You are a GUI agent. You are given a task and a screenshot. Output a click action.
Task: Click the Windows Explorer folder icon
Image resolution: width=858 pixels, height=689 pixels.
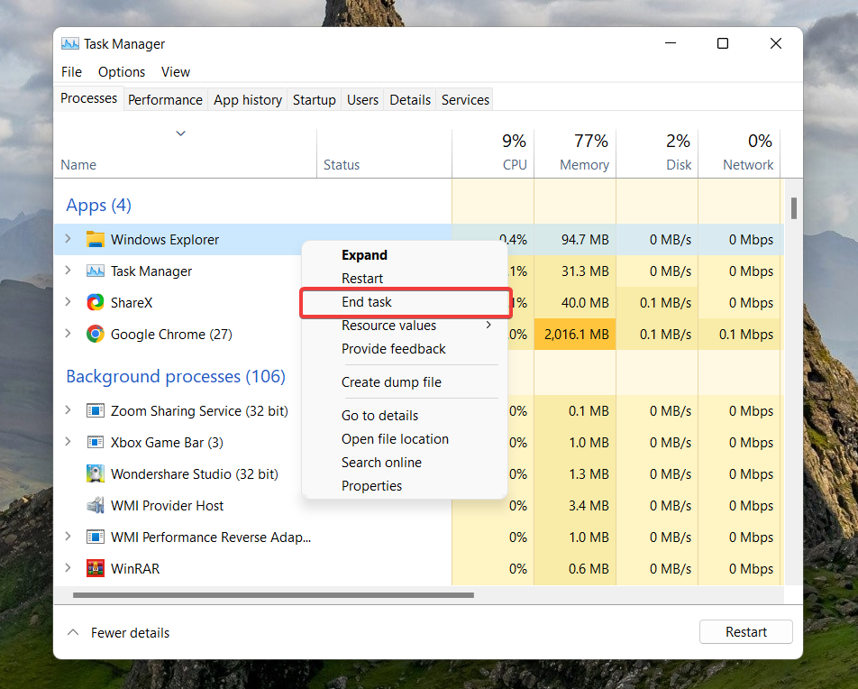tap(96, 239)
